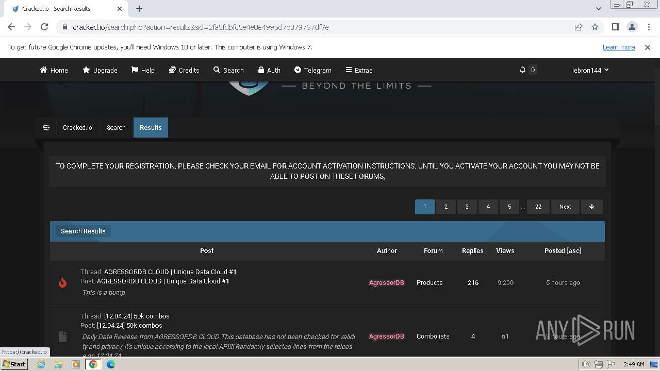Open File Explorer from taskbar
The image size is (660, 371).
[x=58, y=364]
